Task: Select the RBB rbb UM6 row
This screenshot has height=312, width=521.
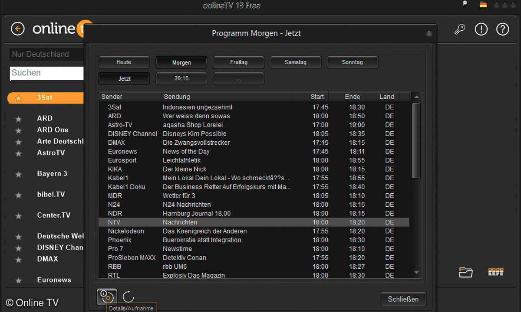Action: (x=254, y=266)
